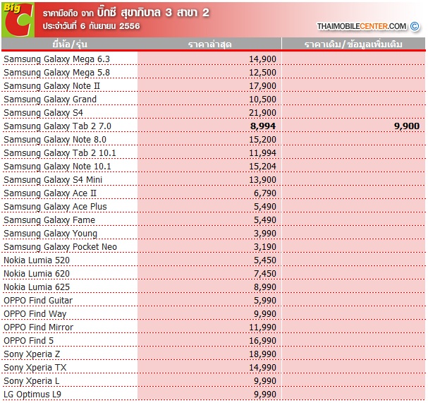Image resolution: width=428 pixels, height=403 pixels.
Task: Click the copyright symbol icon
Action: point(415,26)
